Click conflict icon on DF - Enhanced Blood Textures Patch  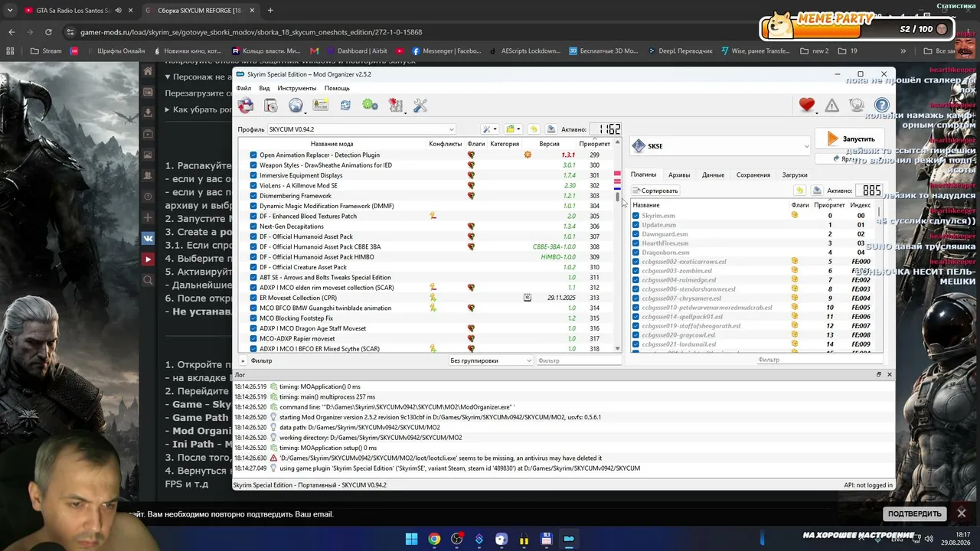pyautogui.click(x=433, y=216)
